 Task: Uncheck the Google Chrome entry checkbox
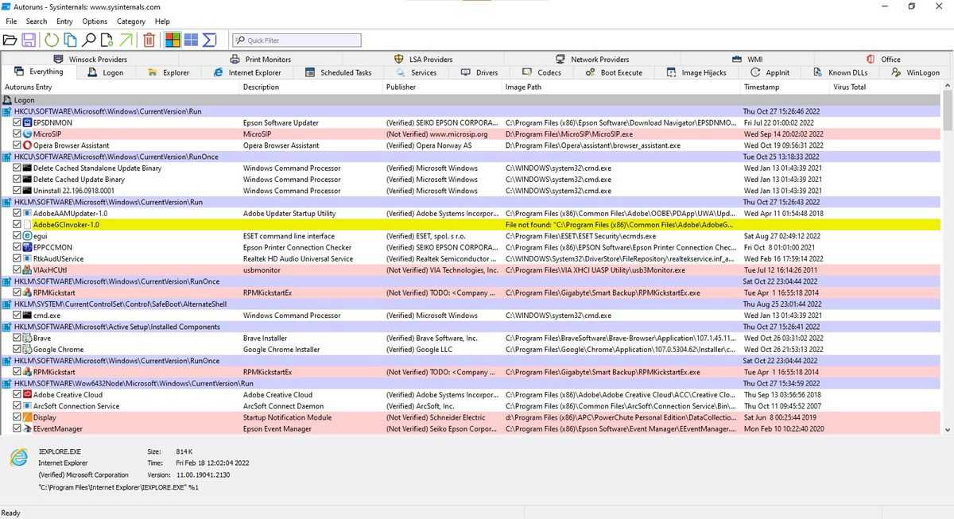pos(17,349)
